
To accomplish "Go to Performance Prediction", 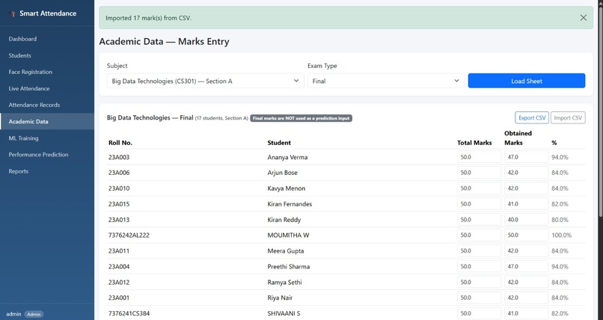I will (x=38, y=155).
